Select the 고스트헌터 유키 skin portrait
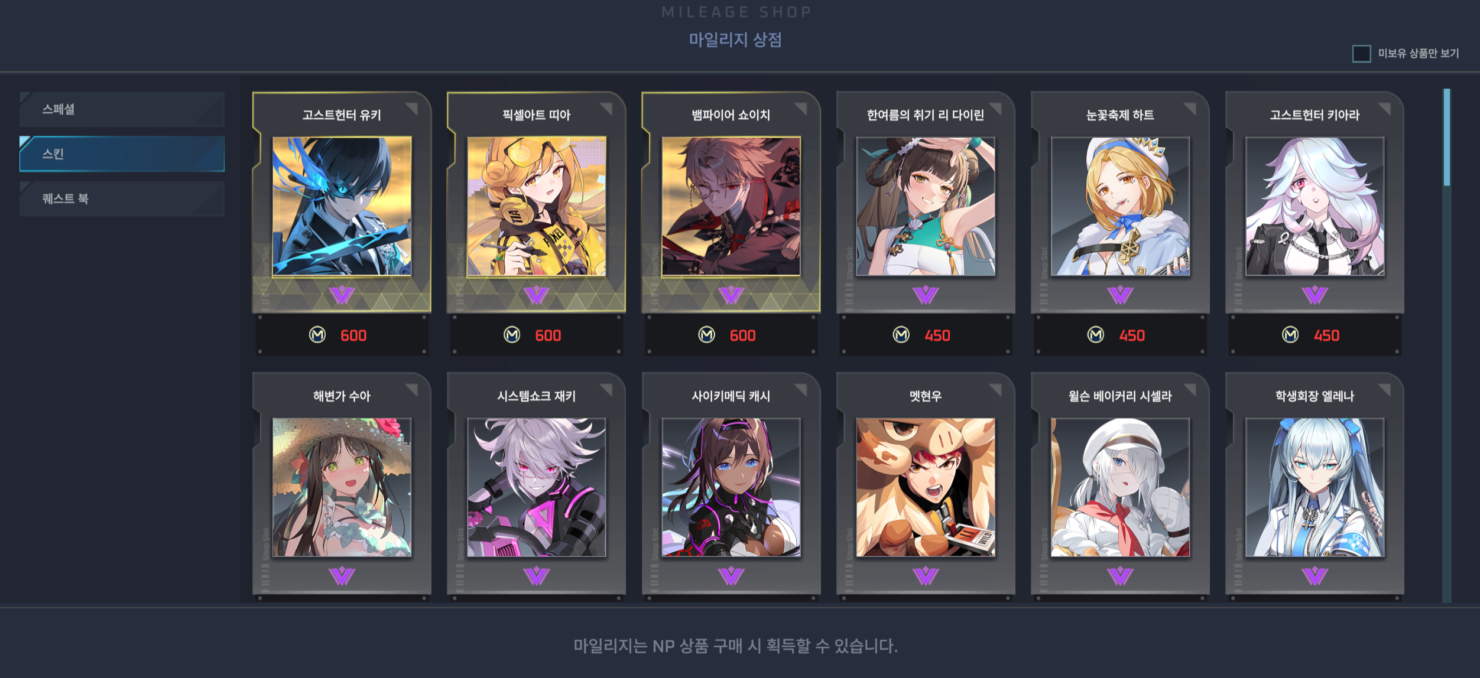This screenshot has width=1480, height=678. click(x=342, y=206)
